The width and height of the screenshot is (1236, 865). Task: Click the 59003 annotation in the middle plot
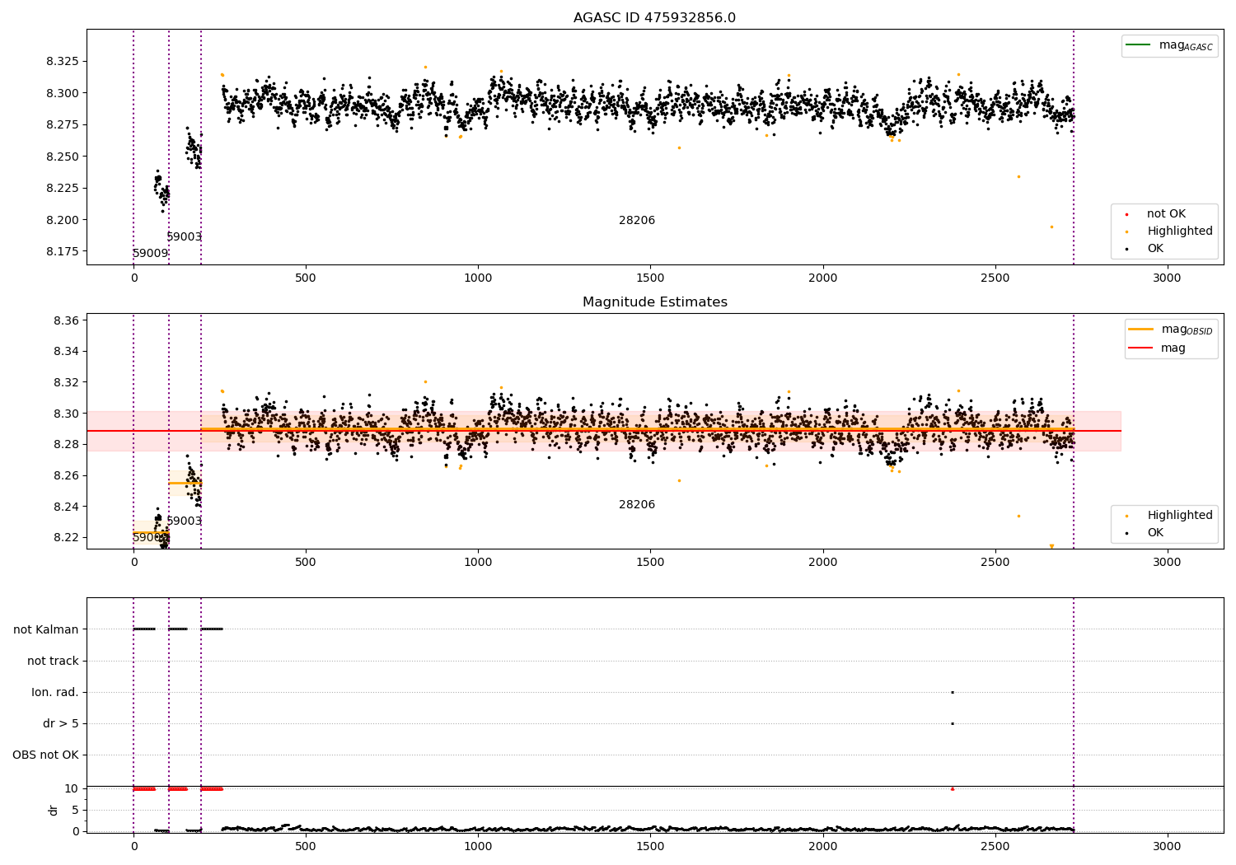coord(184,521)
